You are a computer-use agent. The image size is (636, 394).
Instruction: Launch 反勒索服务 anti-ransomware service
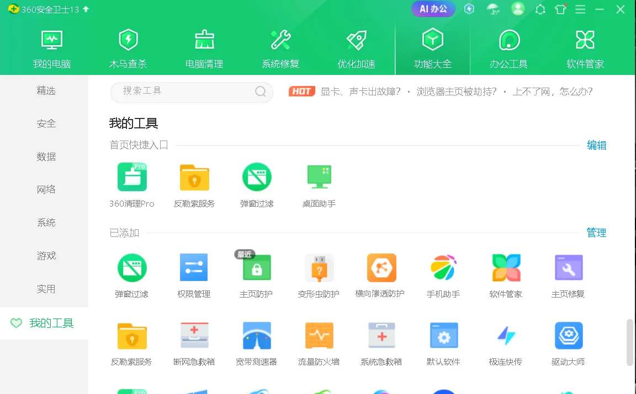click(x=132, y=343)
